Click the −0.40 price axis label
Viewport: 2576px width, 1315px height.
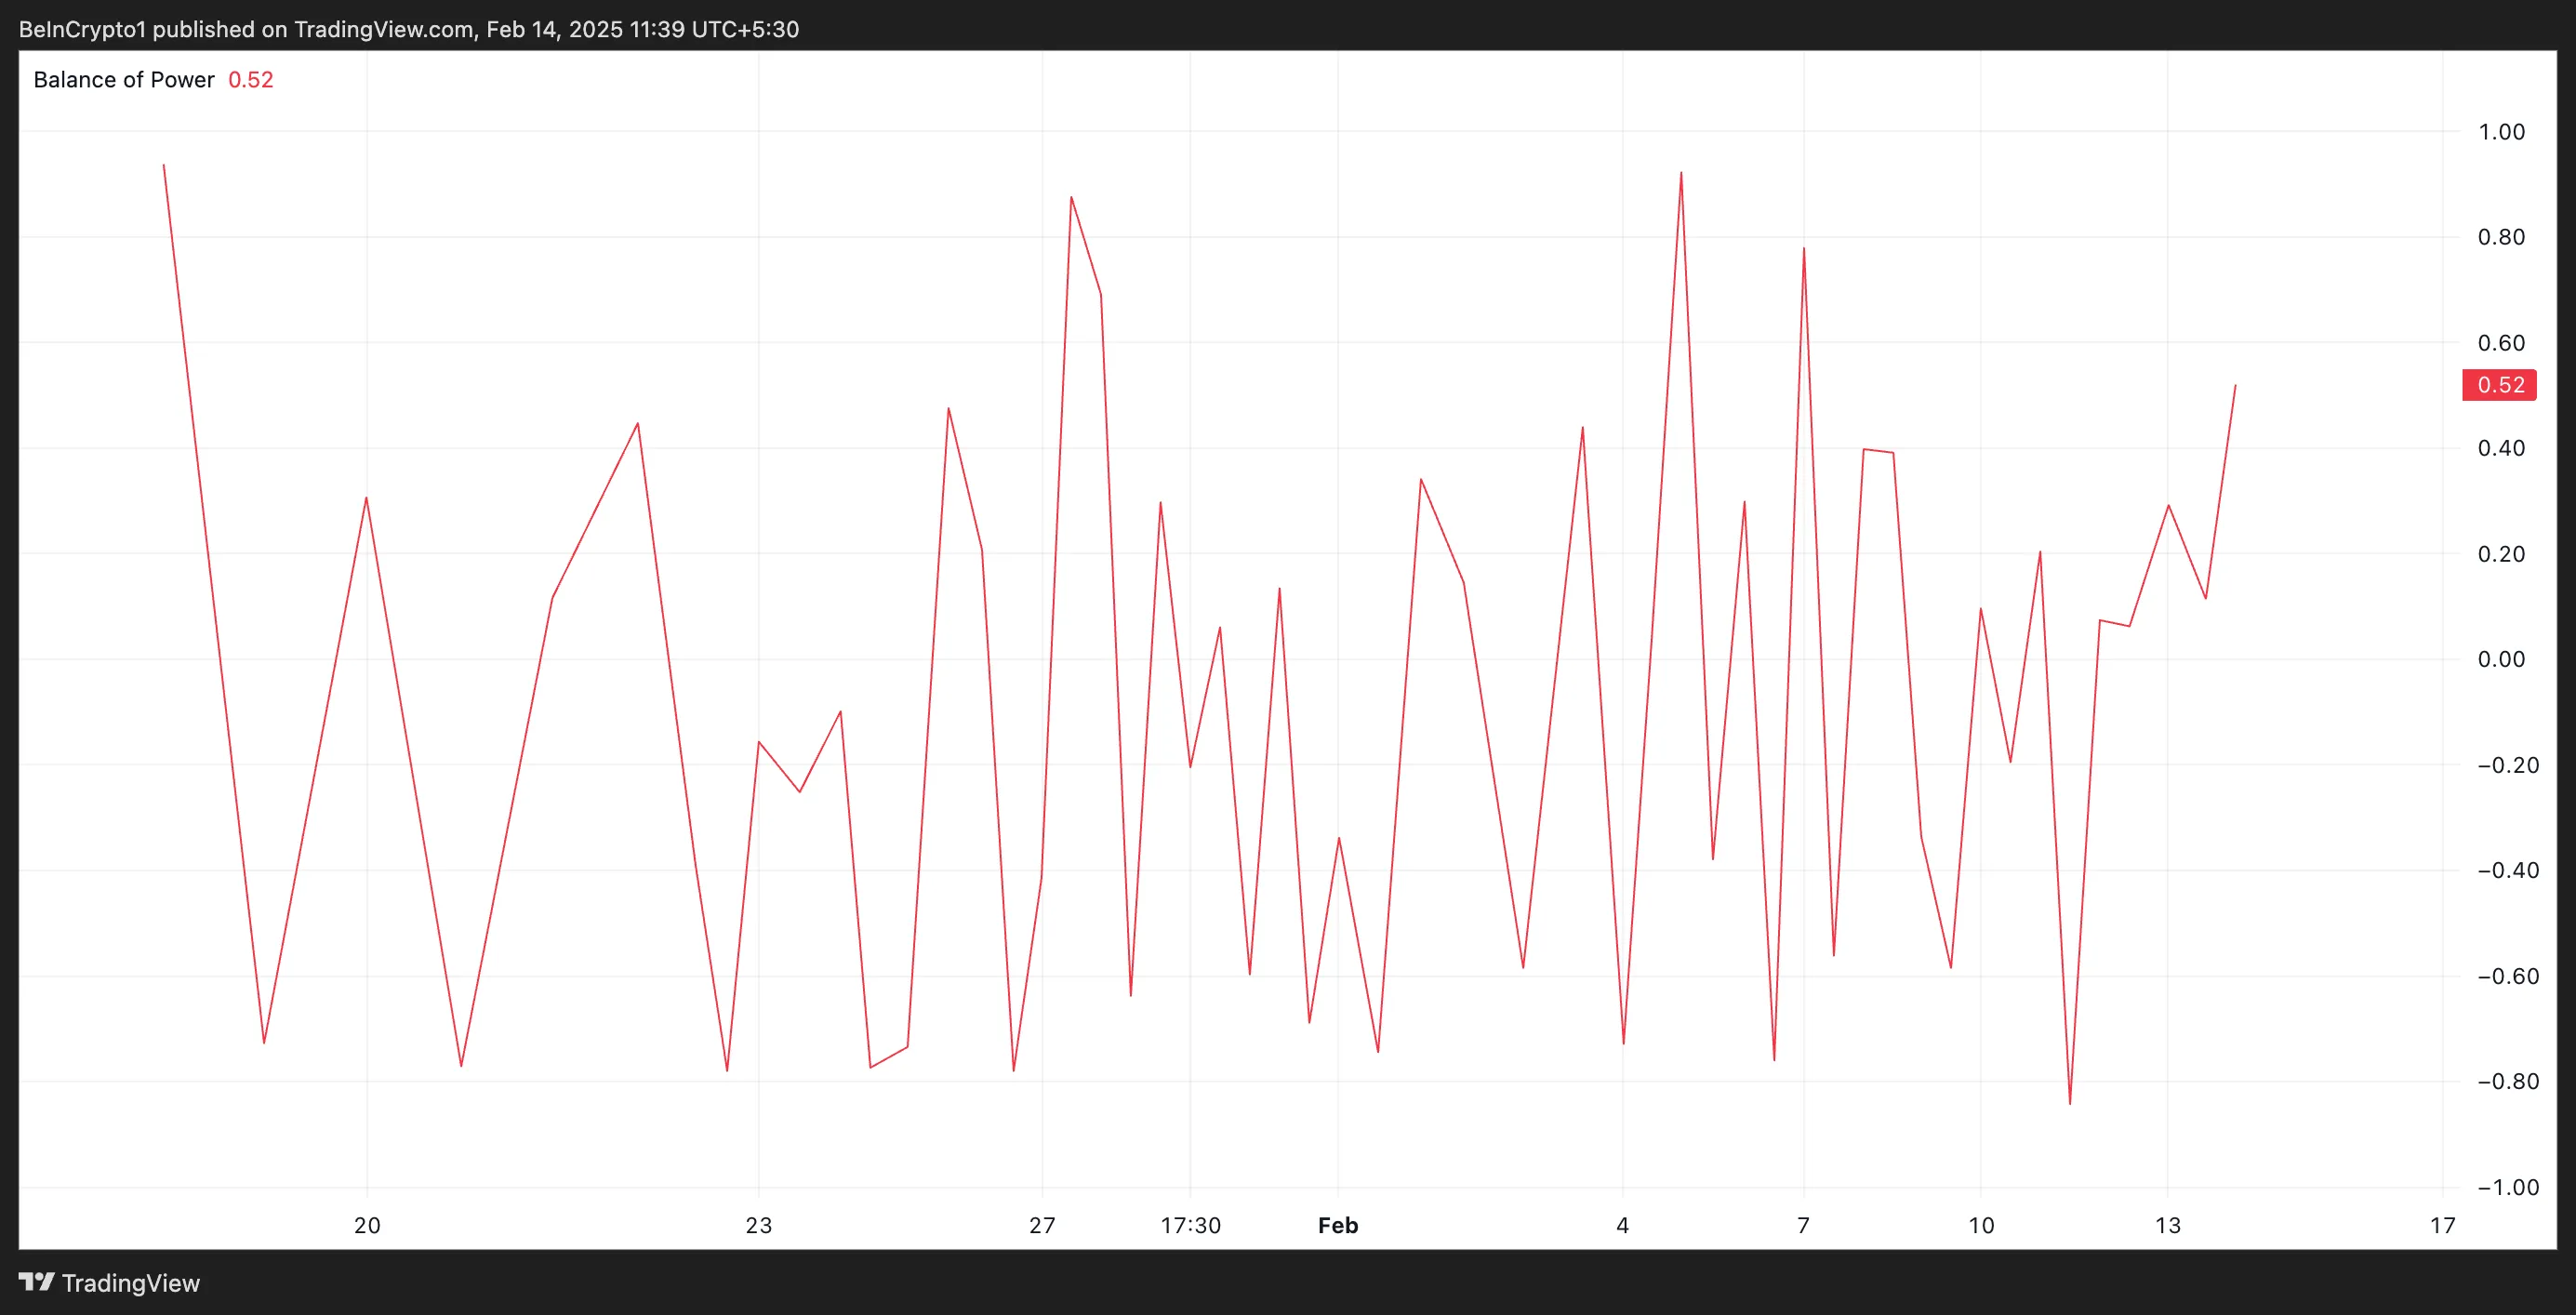[x=2508, y=870]
